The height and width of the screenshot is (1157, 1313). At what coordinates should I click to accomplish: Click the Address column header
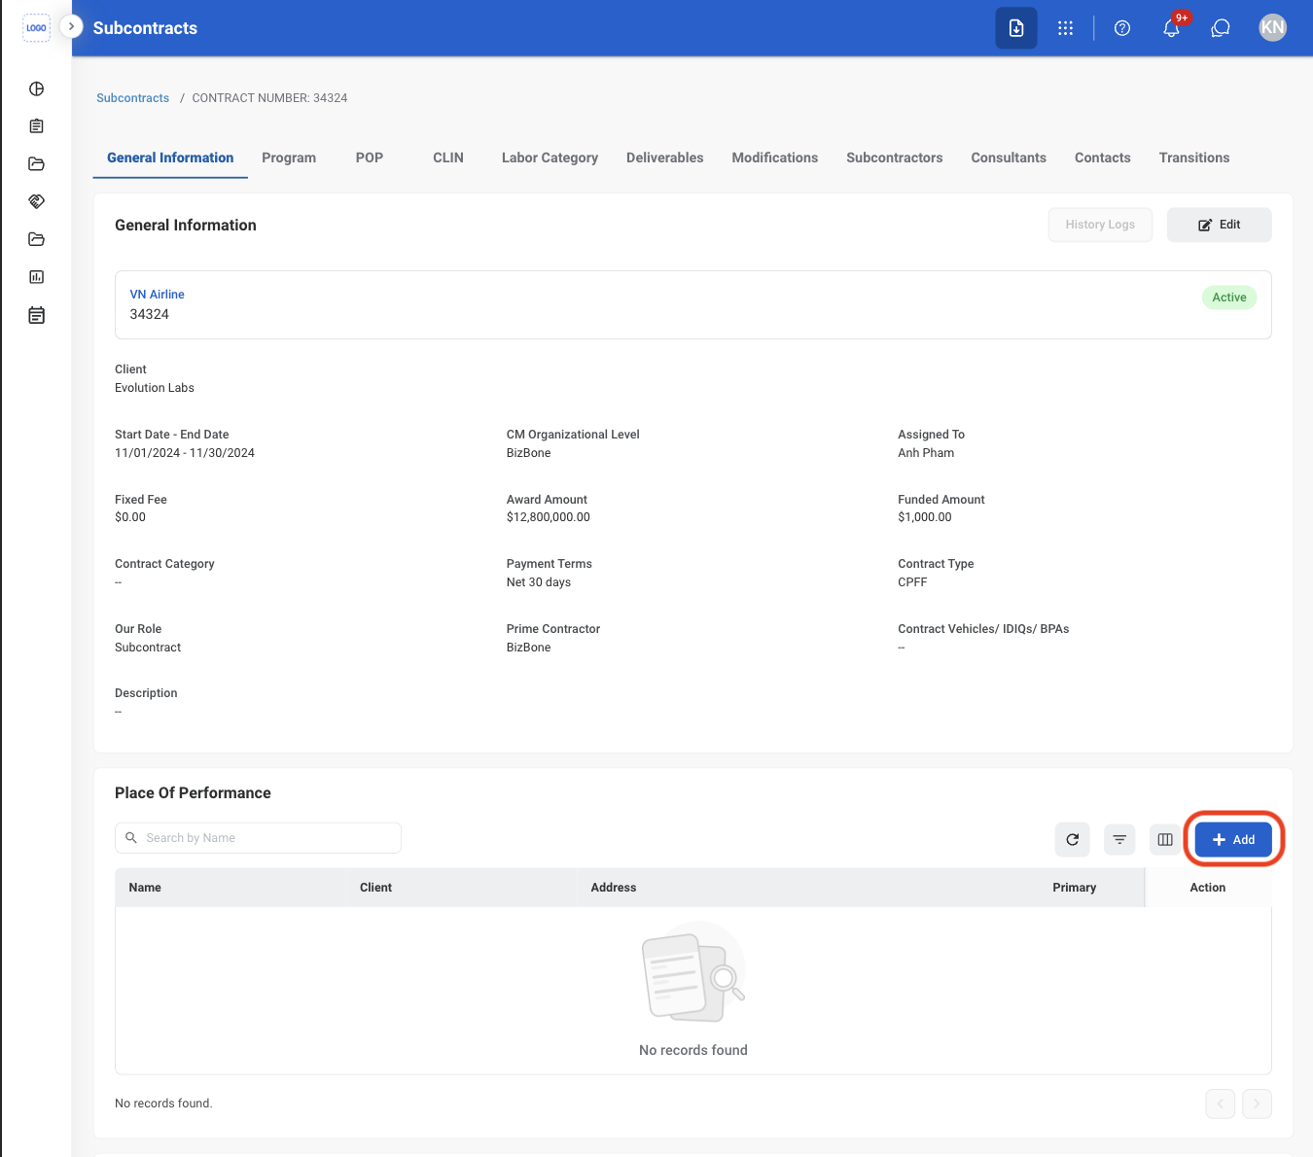[614, 888]
